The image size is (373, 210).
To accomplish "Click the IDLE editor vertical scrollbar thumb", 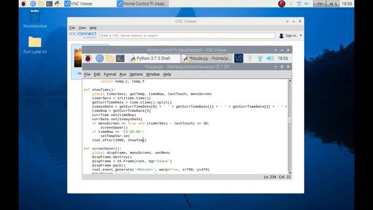I will tap(290, 120).
